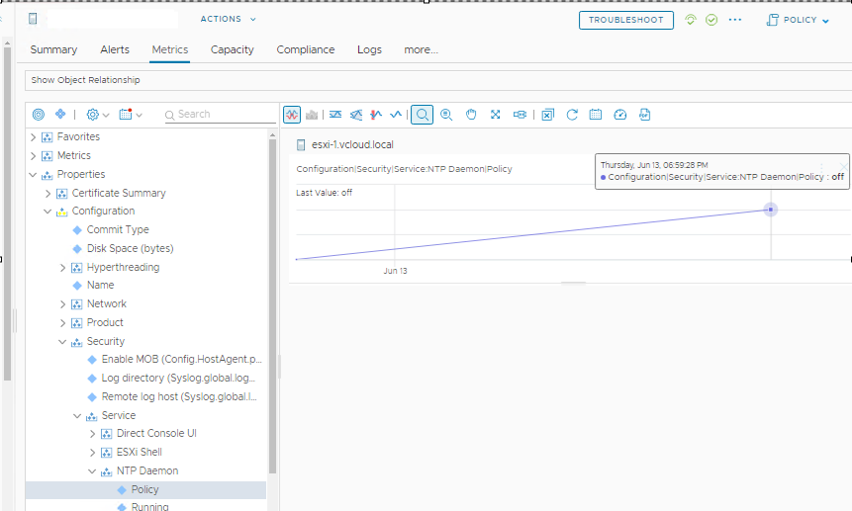Toggle the target-circle icon above metric tree
The image size is (852, 511).
(x=39, y=115)
